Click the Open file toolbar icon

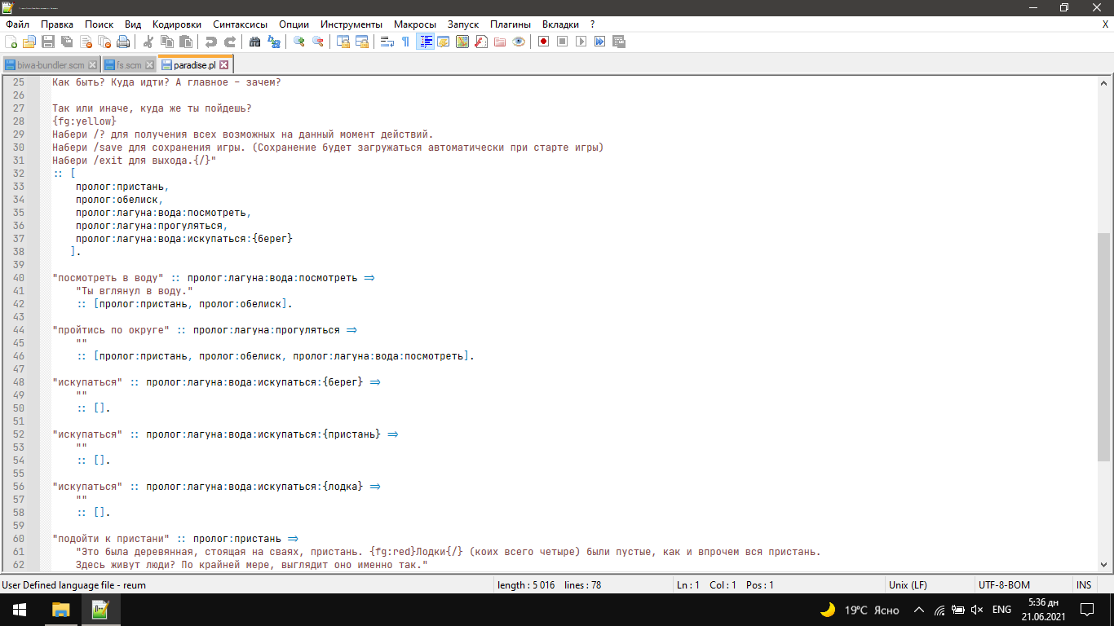[x=29, y=42]
